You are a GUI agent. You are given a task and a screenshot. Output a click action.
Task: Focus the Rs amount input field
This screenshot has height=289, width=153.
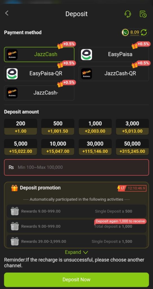pos(76,167)
